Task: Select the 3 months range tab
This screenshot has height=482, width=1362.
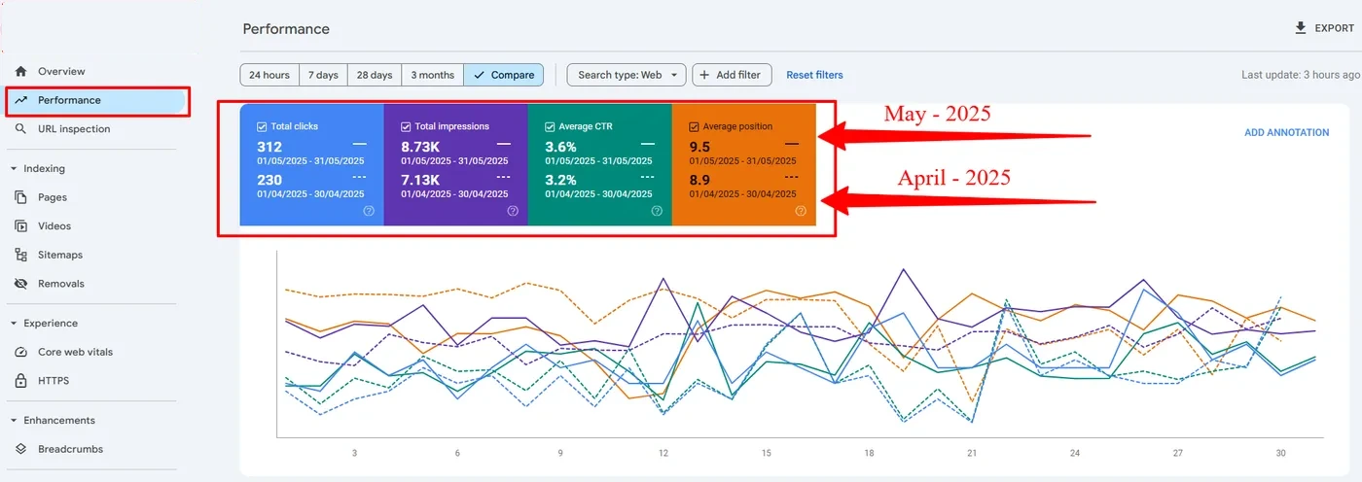Action: coord(433,75)
